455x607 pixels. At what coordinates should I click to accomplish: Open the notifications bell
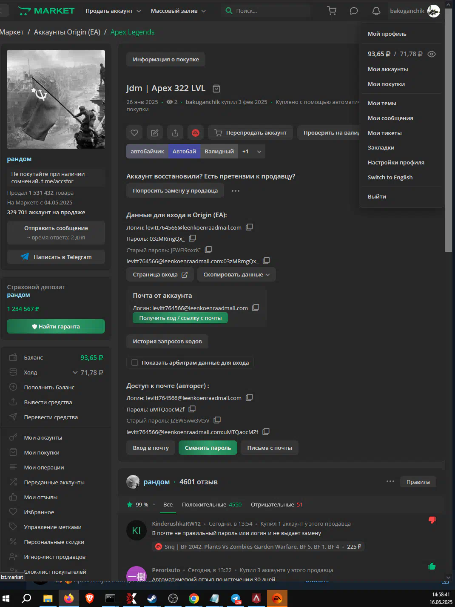[x=376, y=11]
